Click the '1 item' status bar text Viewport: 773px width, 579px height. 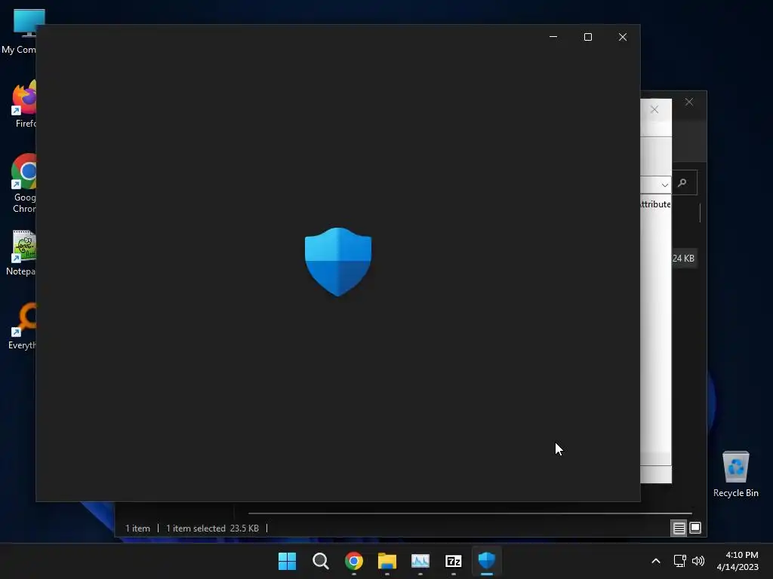[x=137, y=528]
